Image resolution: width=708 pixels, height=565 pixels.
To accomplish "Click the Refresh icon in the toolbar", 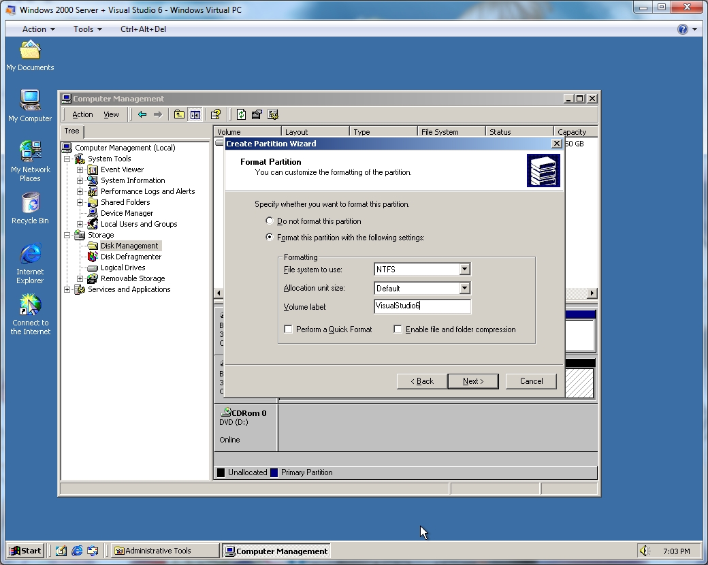I will coord(241,114).
